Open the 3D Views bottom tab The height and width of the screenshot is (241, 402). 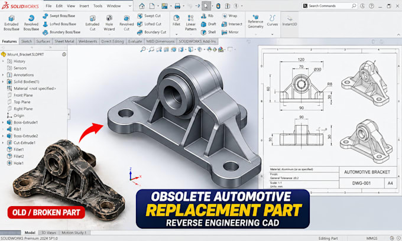(48, 233)
